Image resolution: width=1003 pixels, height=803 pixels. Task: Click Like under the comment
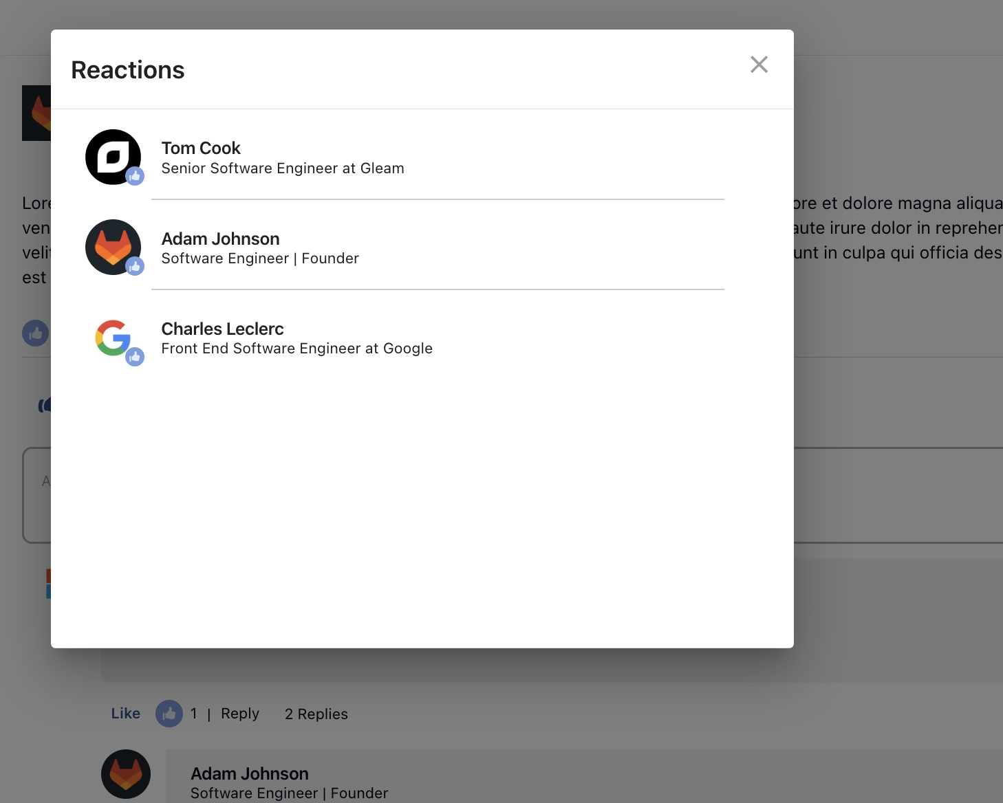tap(126, 714)
